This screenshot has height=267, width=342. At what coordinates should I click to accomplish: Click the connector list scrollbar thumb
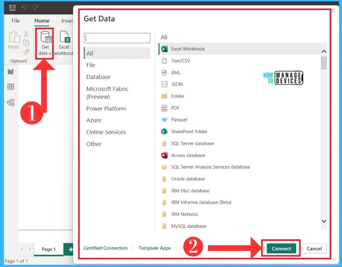(324, 63)
